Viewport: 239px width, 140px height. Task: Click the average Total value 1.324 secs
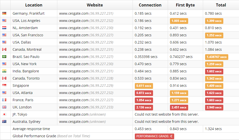point(213,129)
